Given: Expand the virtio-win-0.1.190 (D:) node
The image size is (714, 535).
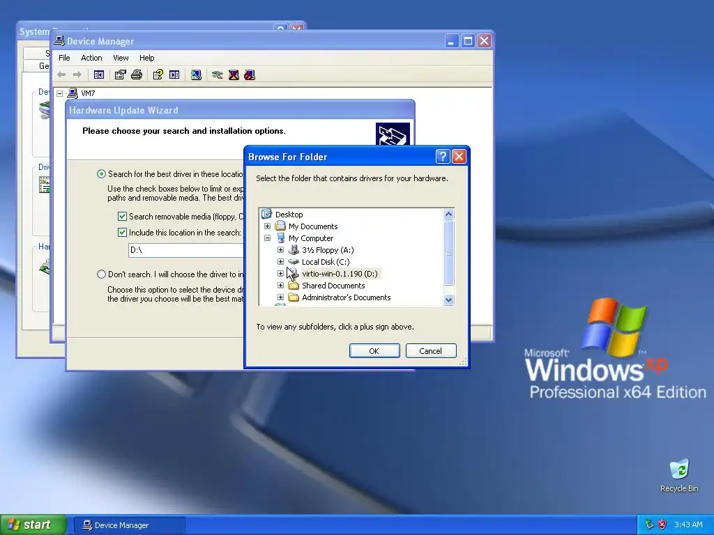Looking at the screenshot, I should click(x=280, y=273).
